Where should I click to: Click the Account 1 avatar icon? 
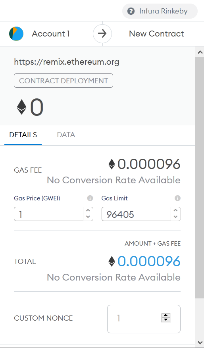tap(16, 34)
